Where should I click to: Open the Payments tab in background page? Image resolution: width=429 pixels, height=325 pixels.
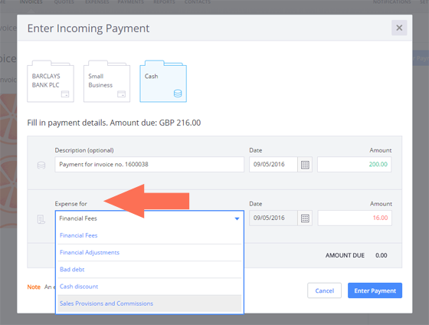(130, 2)
